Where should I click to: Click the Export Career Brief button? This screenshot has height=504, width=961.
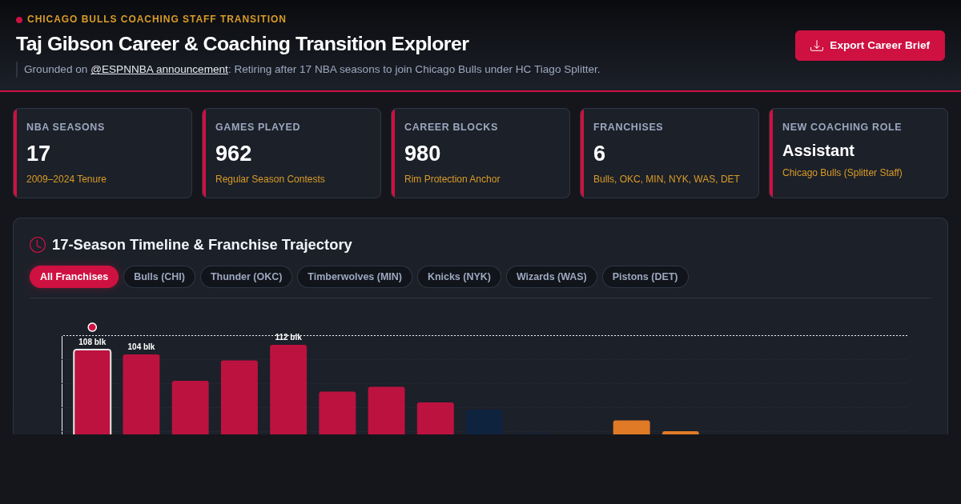click(870, 46)
